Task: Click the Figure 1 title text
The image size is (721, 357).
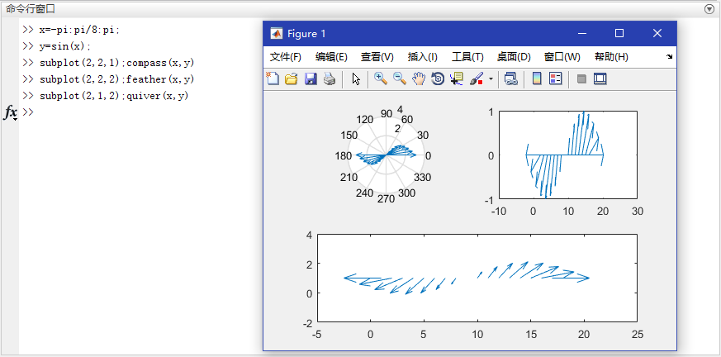Action: pyautogui.click(x=306, y=34)
